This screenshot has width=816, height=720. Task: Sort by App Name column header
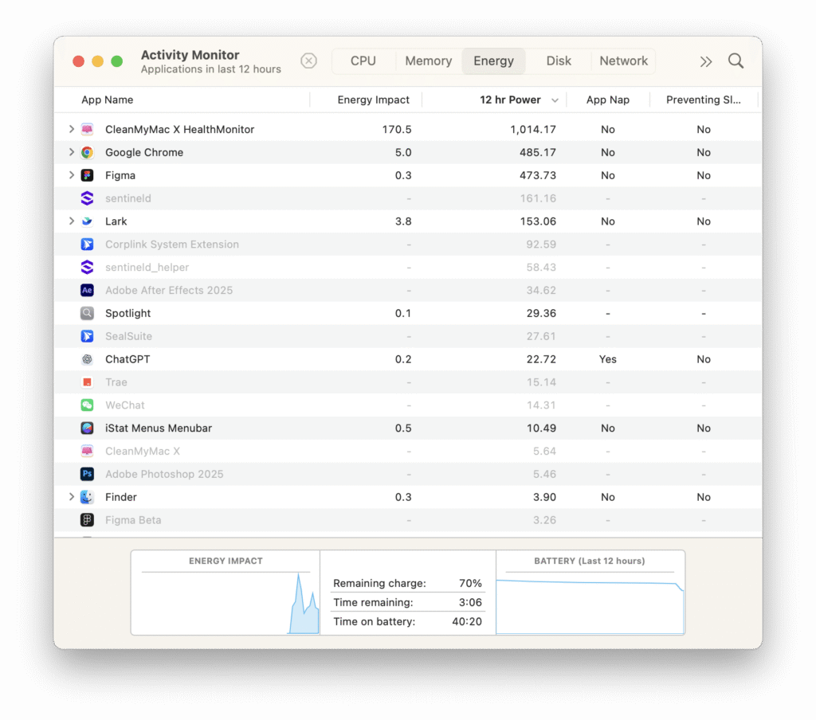coord(108,100)
